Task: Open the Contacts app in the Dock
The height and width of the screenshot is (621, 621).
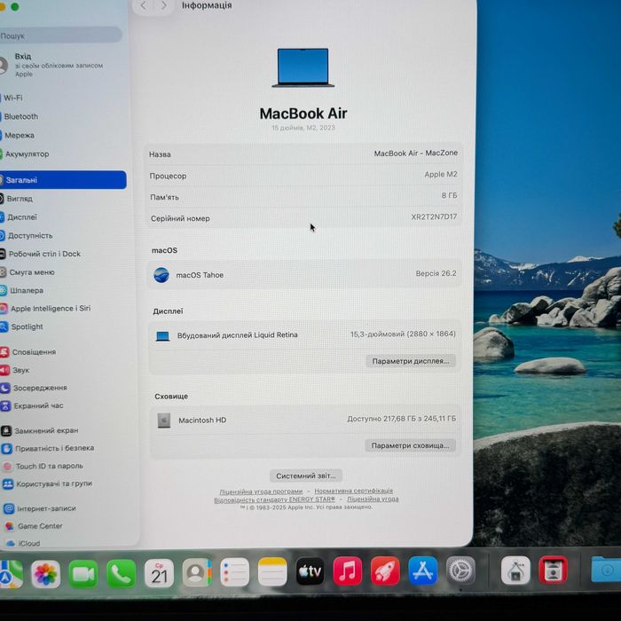Action: 197,573
